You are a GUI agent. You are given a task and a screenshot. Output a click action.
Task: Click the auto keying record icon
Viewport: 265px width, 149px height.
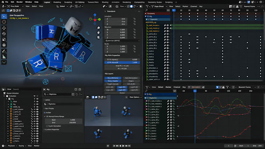108,146
